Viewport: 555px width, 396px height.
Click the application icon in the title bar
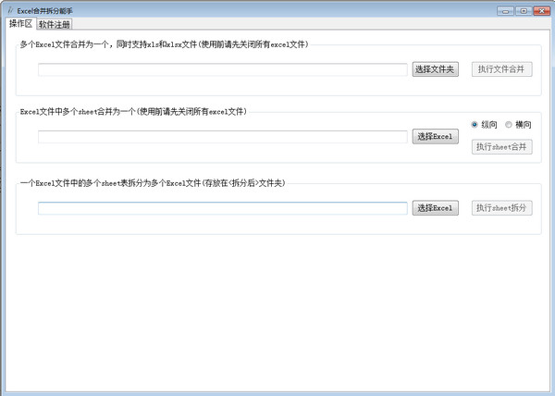[10, 10]
